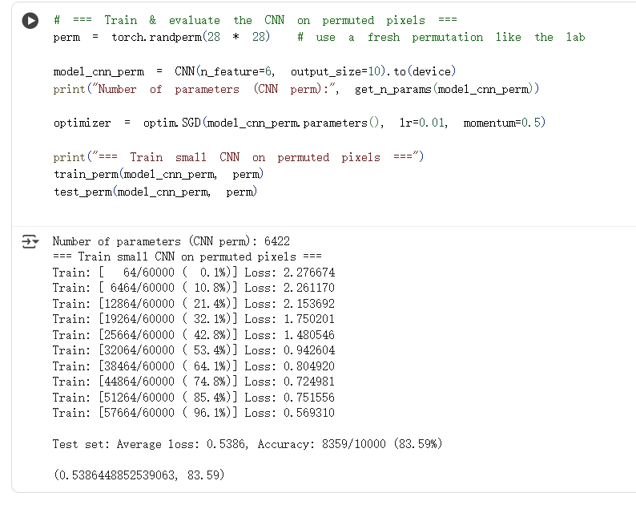Place cursor on the torch.randperm statement

coord(161,38)
